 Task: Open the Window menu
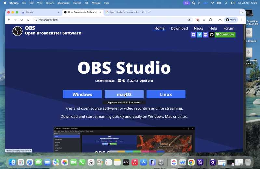pos(96,3)
